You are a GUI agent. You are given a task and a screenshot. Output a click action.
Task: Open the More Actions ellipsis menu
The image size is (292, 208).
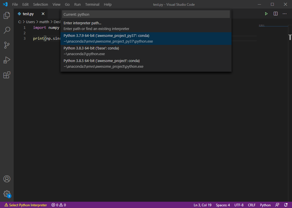pos(285,14)
